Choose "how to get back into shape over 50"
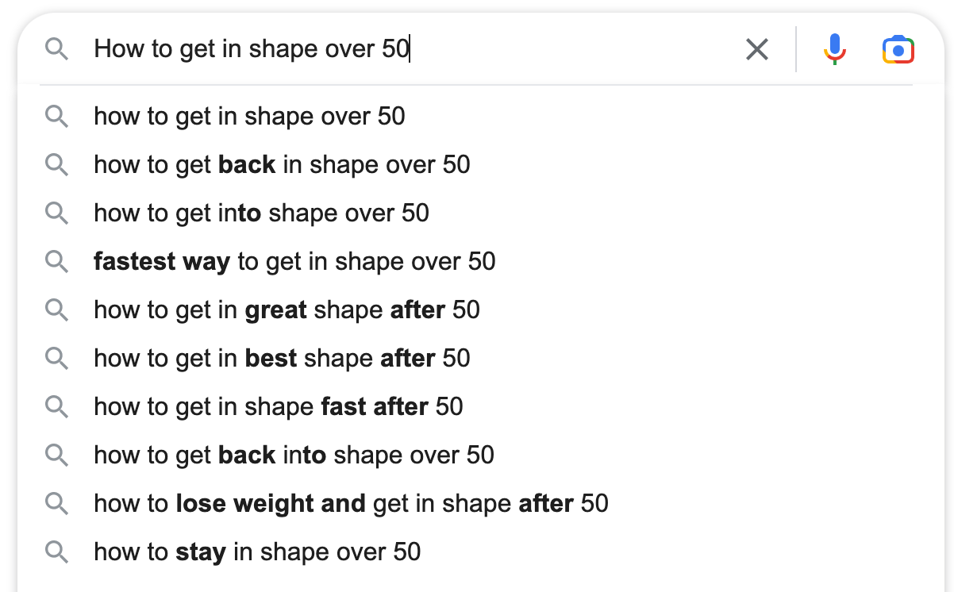Screen dimensions: 954x592 (x=294, y=455)
